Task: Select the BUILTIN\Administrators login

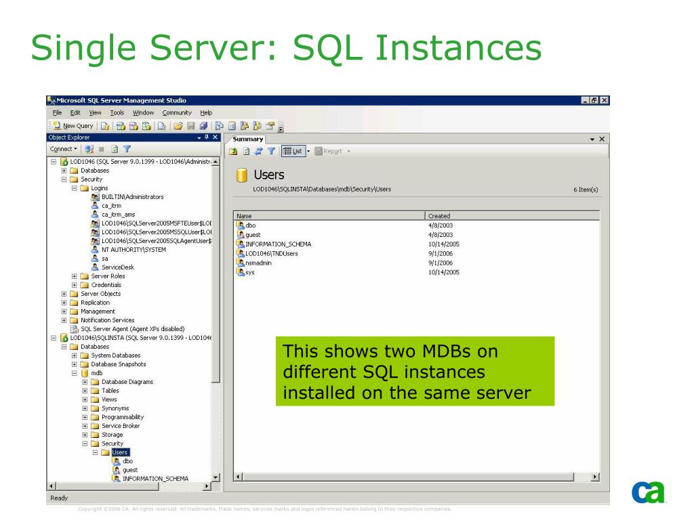Action: [132, 197]
